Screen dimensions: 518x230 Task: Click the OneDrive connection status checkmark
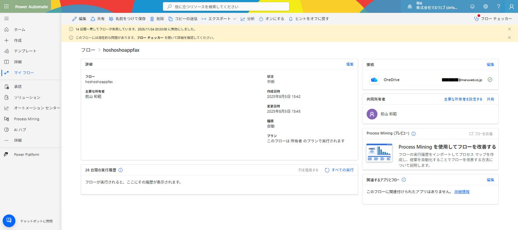point(490,80)
